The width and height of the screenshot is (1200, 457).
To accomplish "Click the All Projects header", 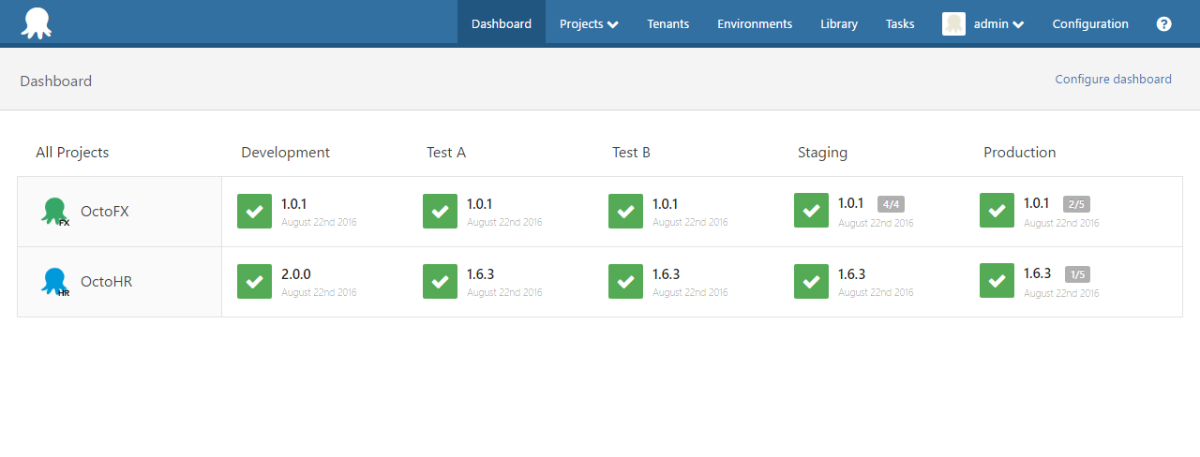I will (x=72, y=153).
